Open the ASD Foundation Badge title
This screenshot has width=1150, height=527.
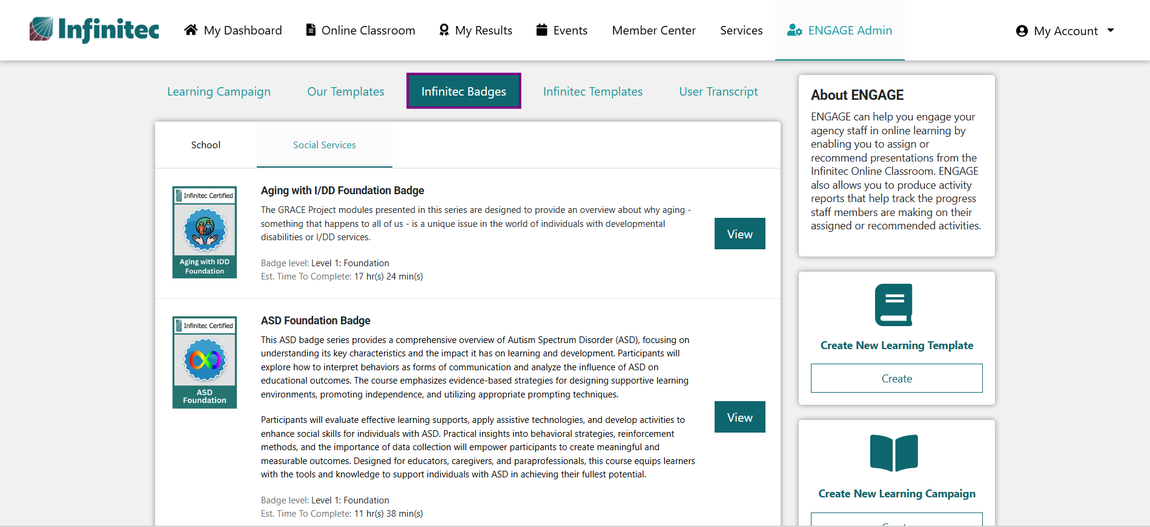click(x=316, y=321)
